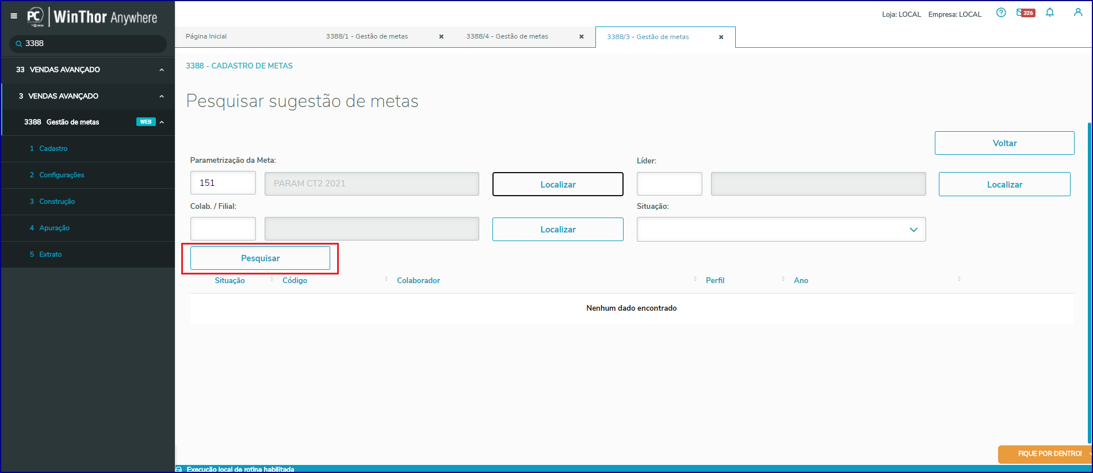The height and width of the screenshot is (473, 1093).
Task: Click the page vertical scrollbar
Action: pyautogui.click(x=1090, y=282)
